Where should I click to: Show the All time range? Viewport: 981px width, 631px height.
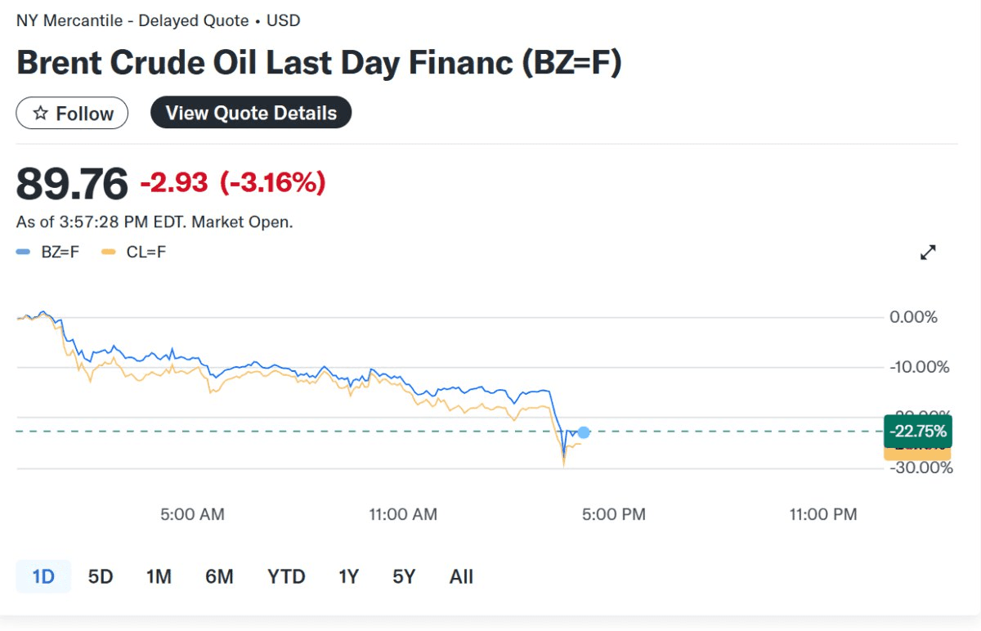tap(461, 577)
